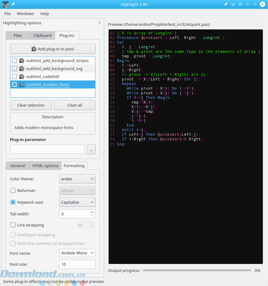Image resolution: width=268 pixels, height=286 pixels.
Task: Click Add plug-in to pool button
Action: click(53, 49)
